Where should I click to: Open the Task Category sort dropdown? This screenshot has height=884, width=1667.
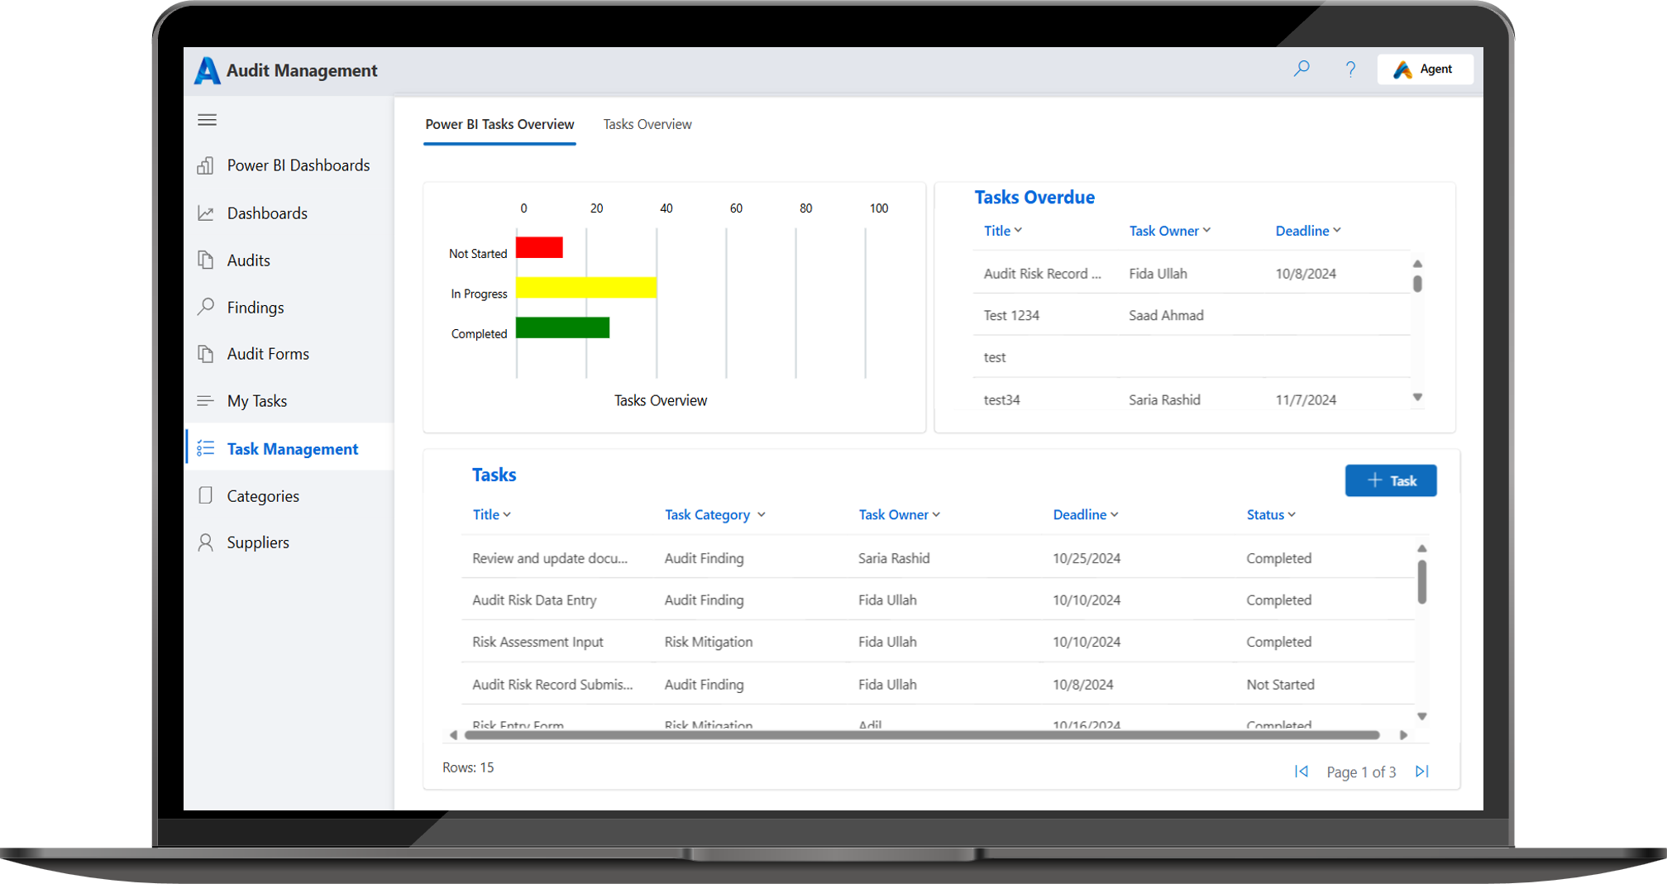point(762,514)
